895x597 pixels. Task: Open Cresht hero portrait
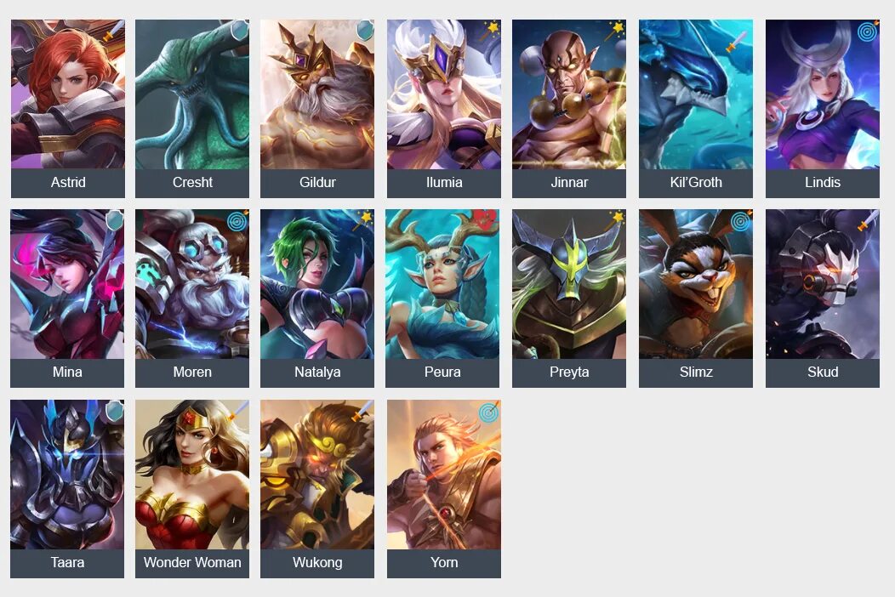coord(192,94)
